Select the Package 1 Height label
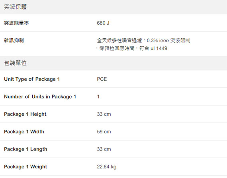The width and height of the screenshot is (227, 178). [25, 114]
